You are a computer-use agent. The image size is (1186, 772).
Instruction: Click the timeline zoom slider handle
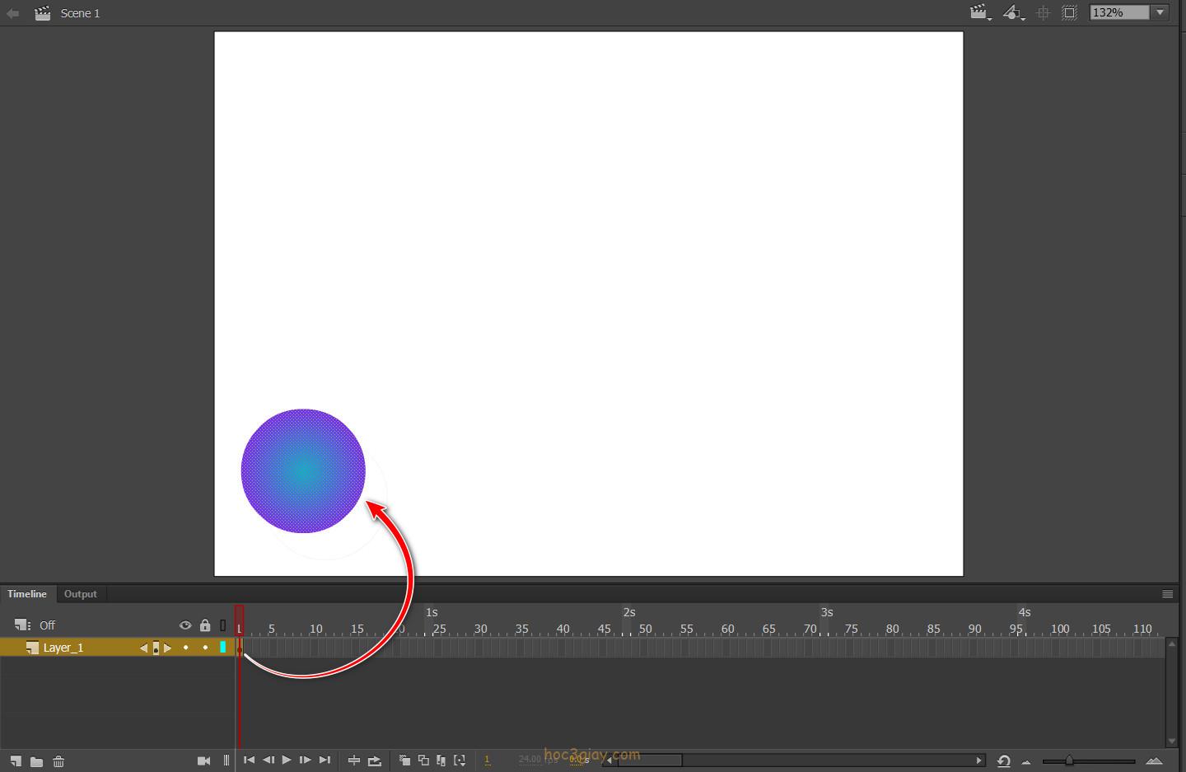[1069, 760]
